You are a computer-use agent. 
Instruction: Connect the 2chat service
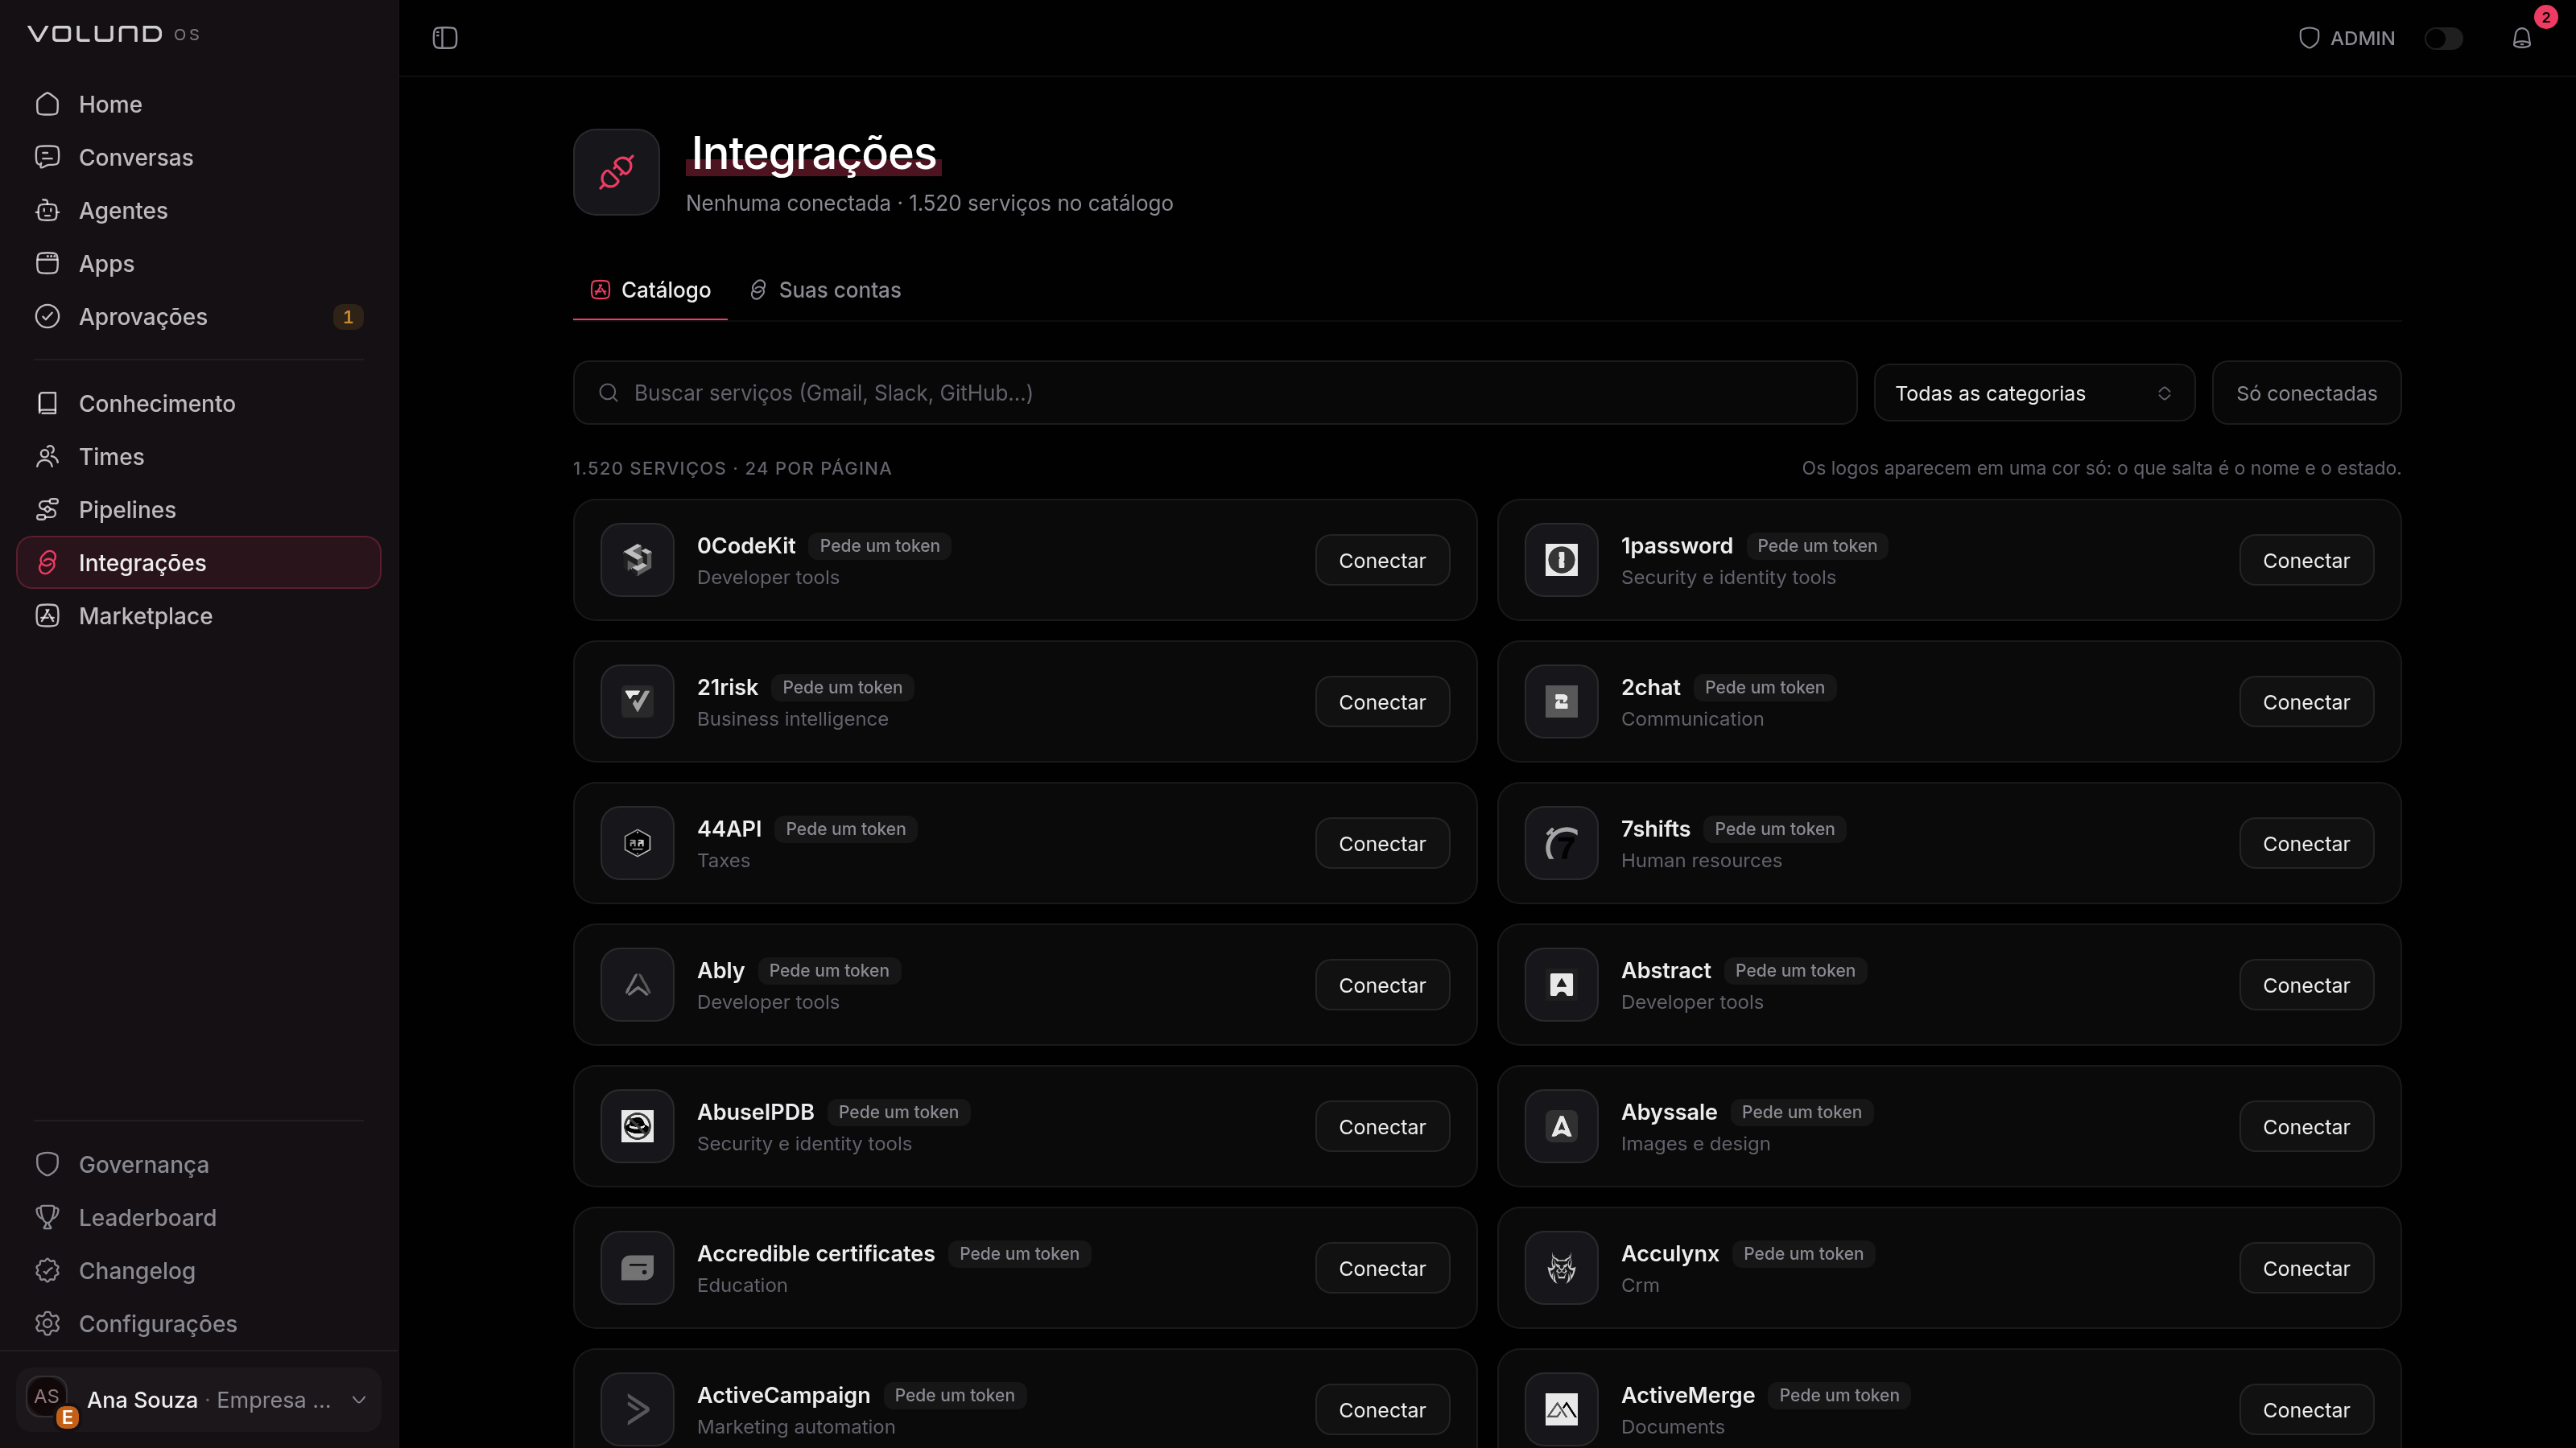(2306, 701)
